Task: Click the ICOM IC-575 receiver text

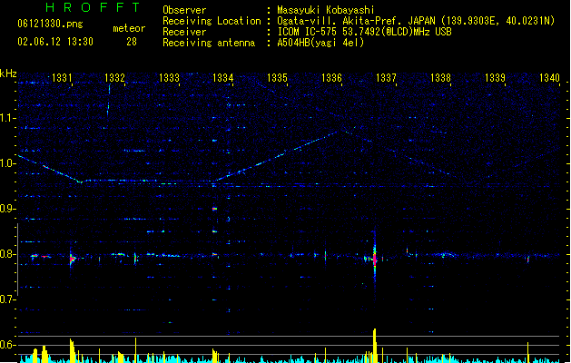Action: [x=364, y=32]
